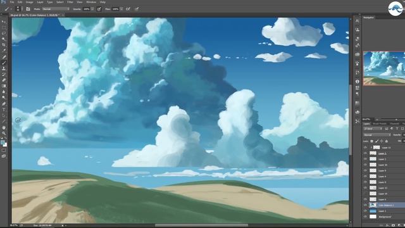
Task: Select the Lasso tool
Action: pyautogui.click(x=4, y=34)
